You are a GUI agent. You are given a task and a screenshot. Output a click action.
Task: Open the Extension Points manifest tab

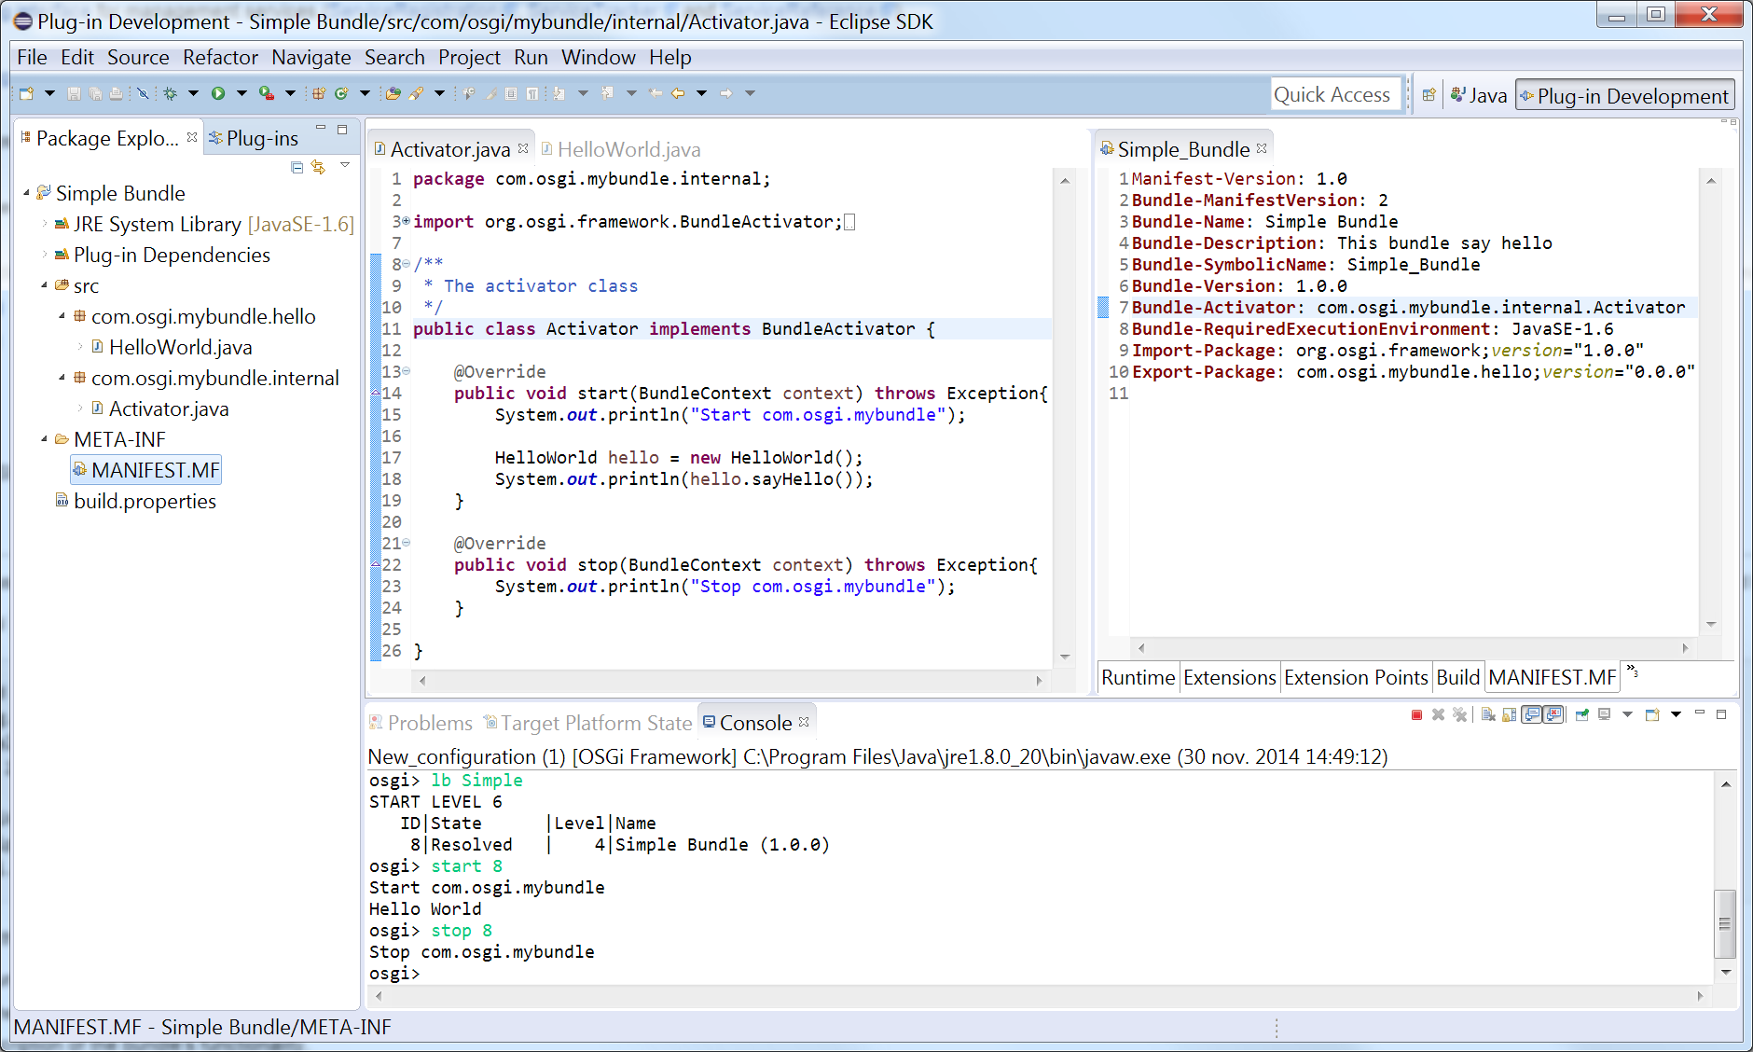click(x=1356, y=677)
